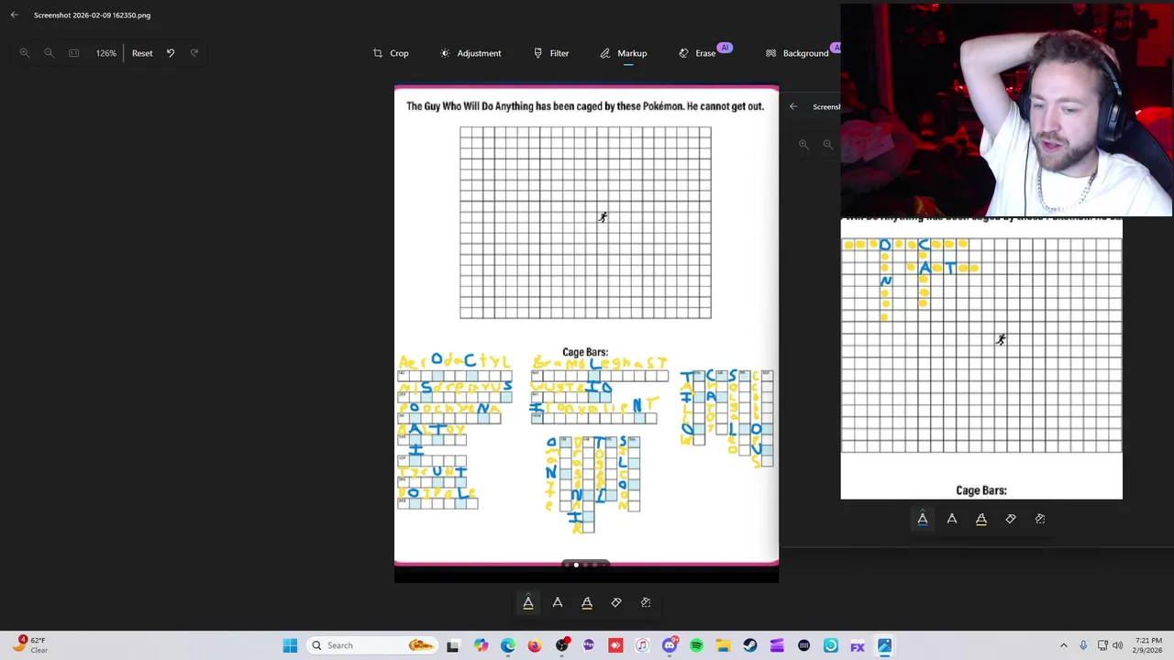Open the FX app from the taskbar

858,645
